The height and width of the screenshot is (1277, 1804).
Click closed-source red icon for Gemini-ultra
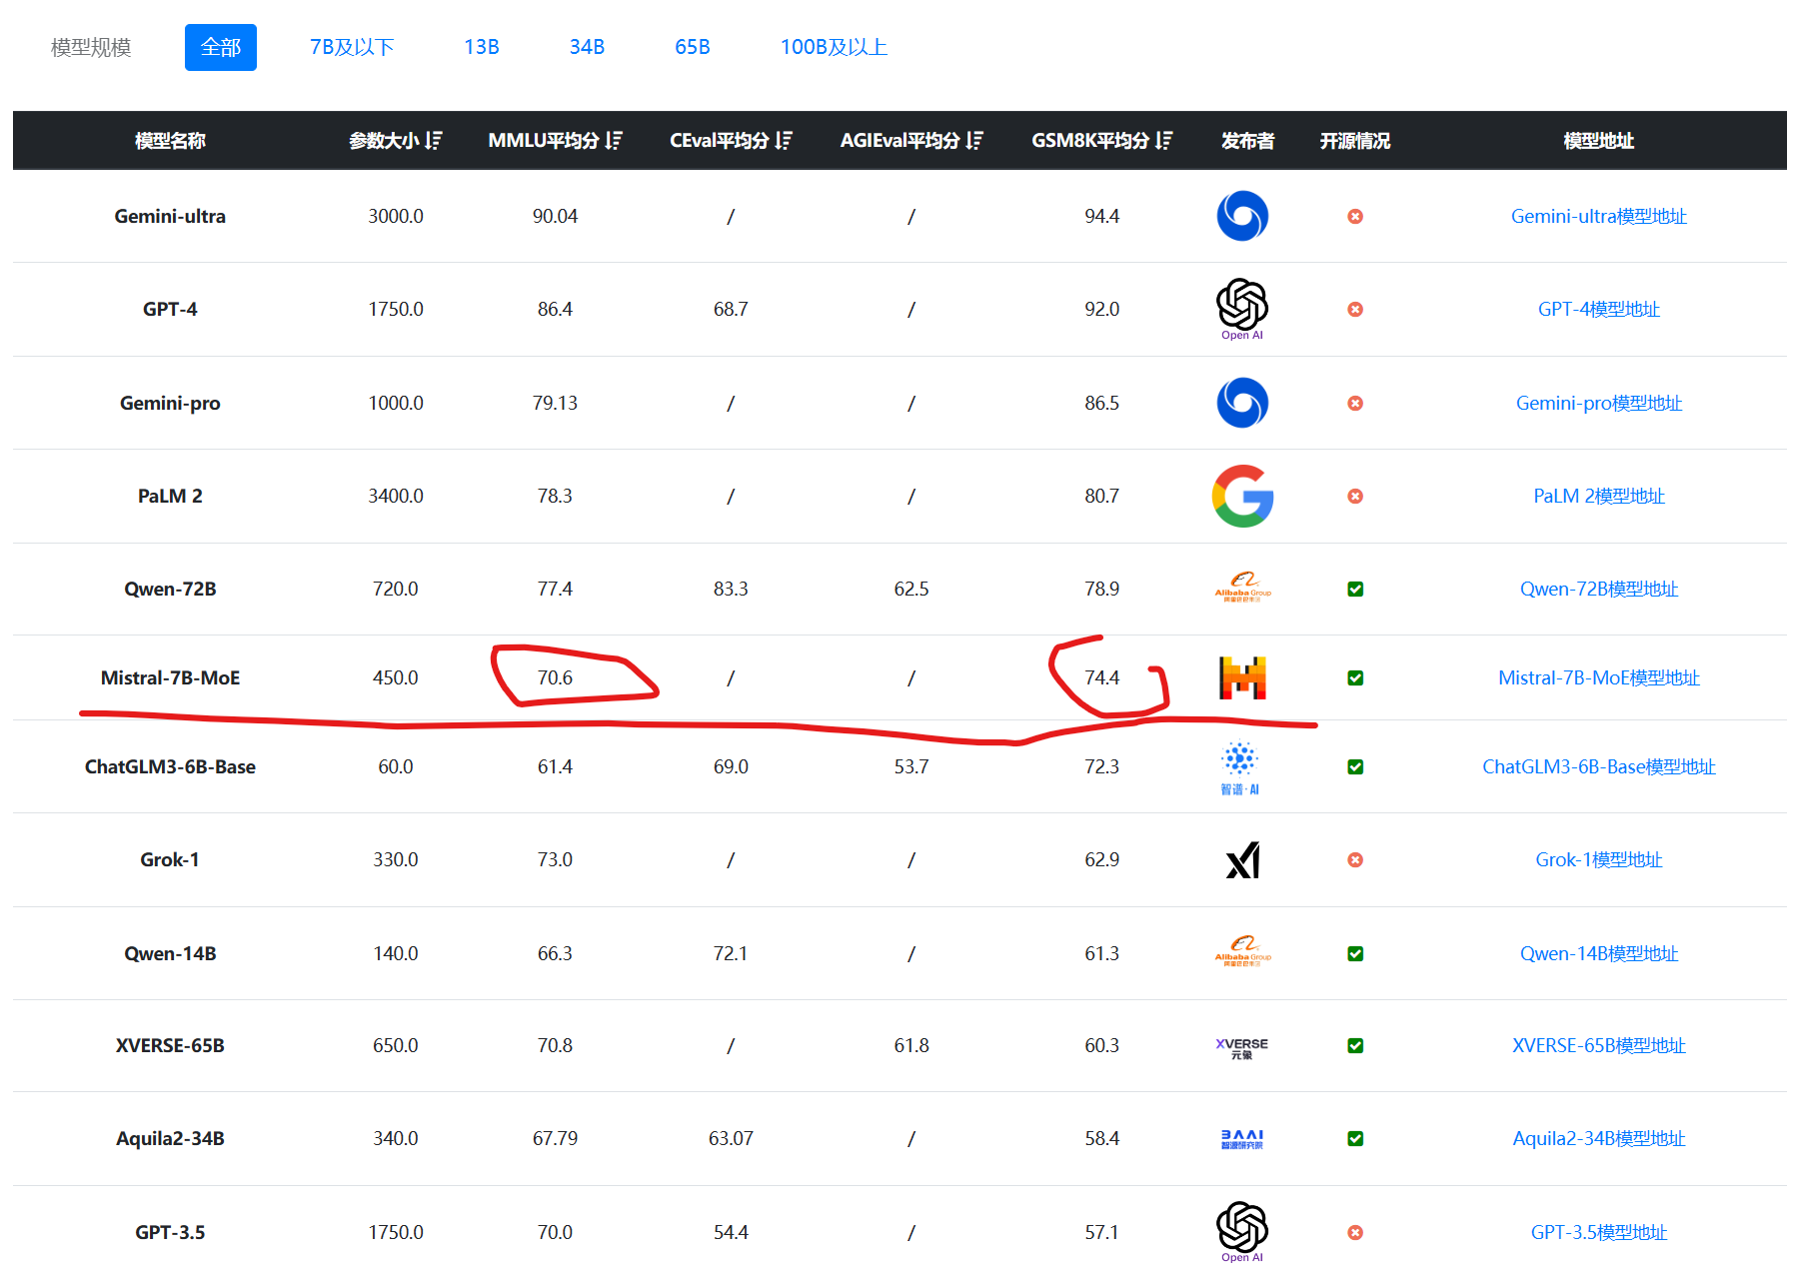[1355, 216]
